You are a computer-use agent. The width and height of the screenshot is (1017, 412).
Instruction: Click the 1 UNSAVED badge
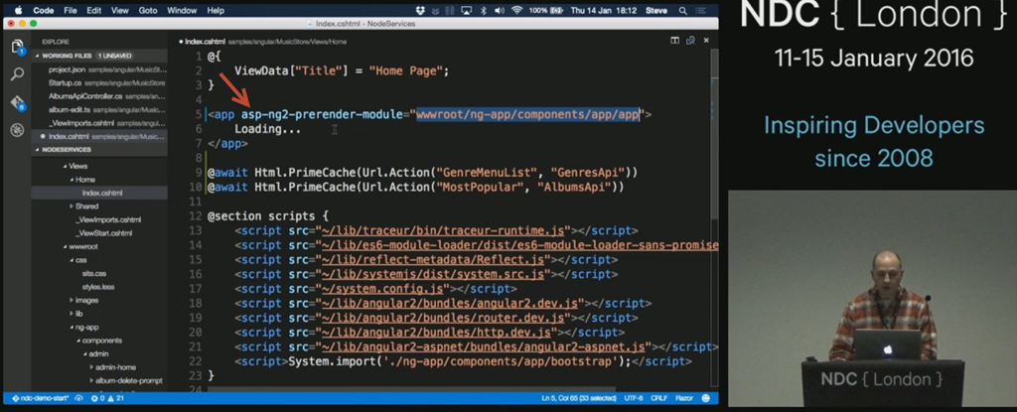[115, 56]
